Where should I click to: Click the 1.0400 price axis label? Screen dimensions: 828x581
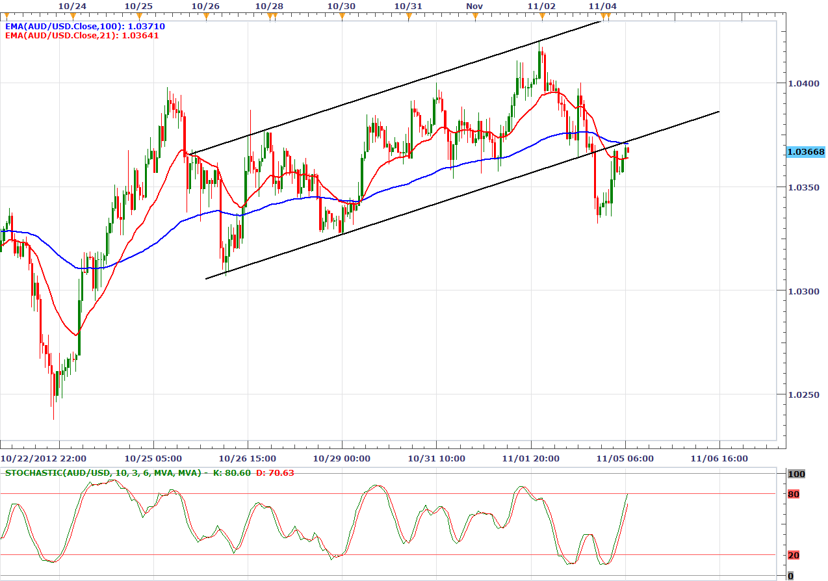(805, 83)
